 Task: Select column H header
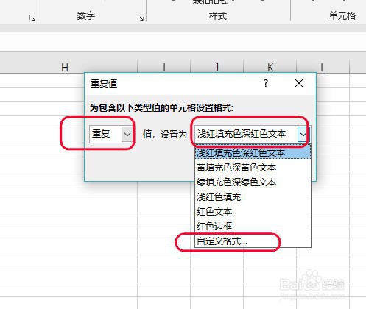click(x=65, y=67)
